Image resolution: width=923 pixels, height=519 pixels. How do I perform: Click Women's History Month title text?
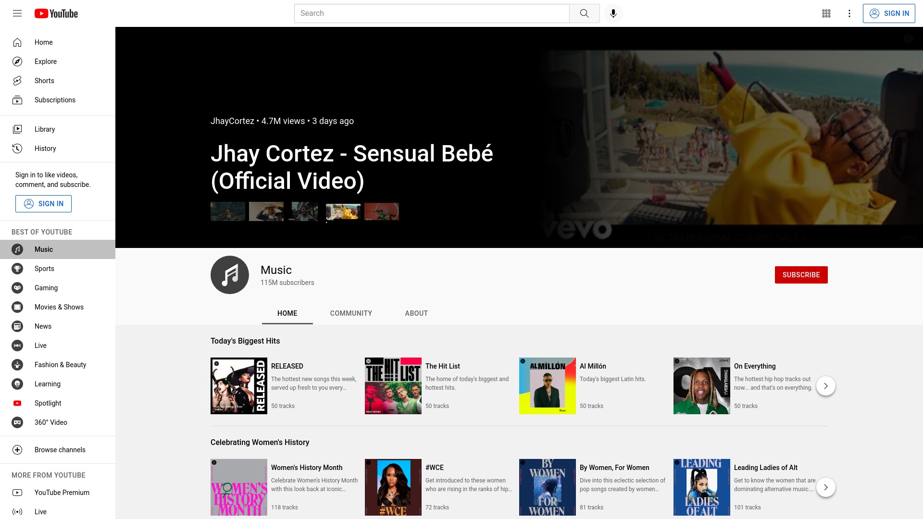point(307,468)
